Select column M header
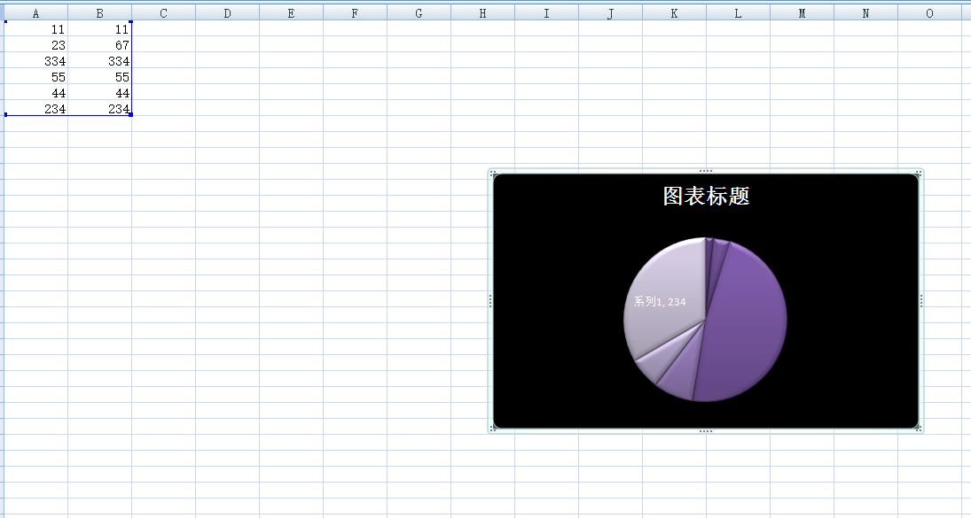Screen dimensions: 971x518 [802, 13]
